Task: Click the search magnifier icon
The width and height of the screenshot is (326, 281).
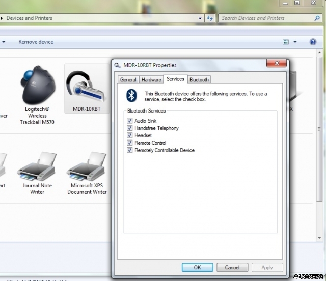Action: click(x=317, y=18)
